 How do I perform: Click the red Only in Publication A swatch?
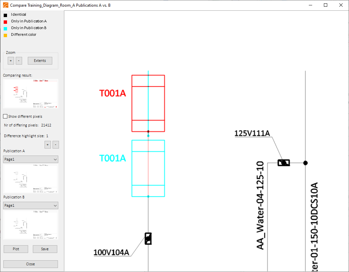(x=5, y=22)
